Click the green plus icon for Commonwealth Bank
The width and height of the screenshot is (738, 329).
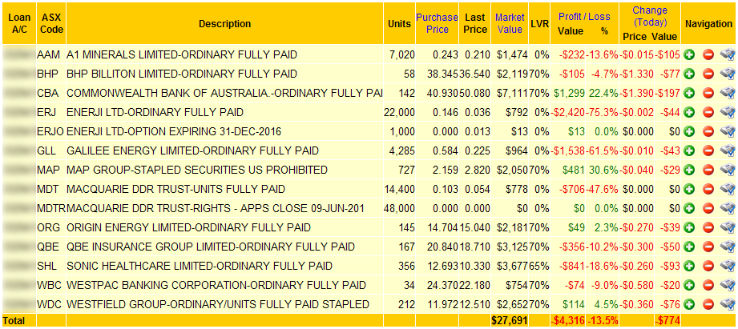(x=690, y=93)
